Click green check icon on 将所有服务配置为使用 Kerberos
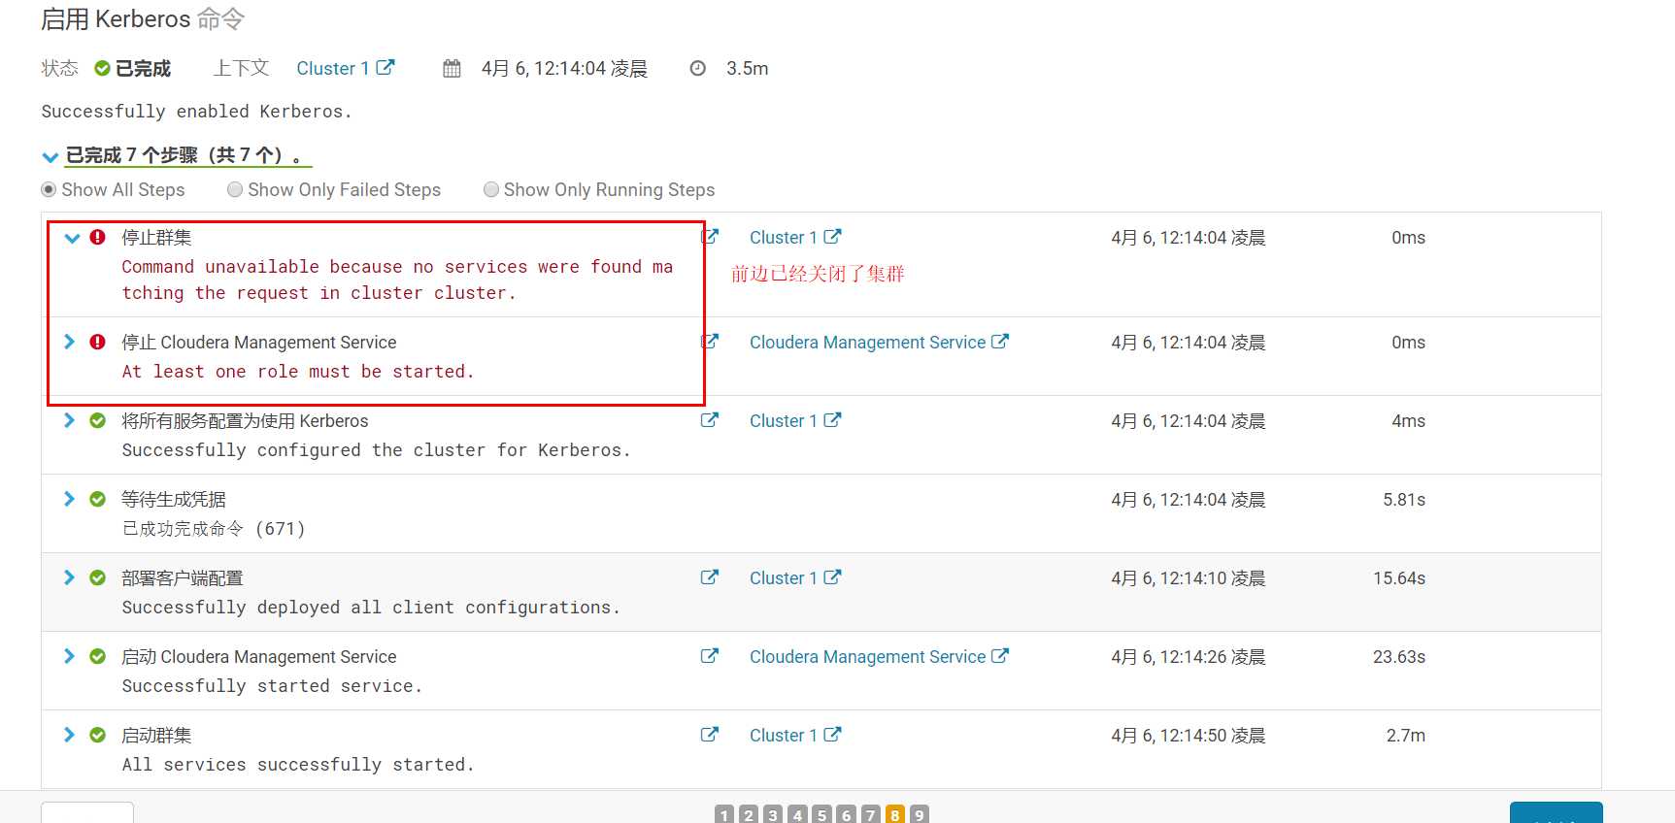1675x823 pixels. [x=98, y=420]
